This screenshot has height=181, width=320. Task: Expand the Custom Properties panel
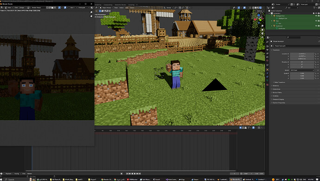pyautogui.click(x=279, y=103)
